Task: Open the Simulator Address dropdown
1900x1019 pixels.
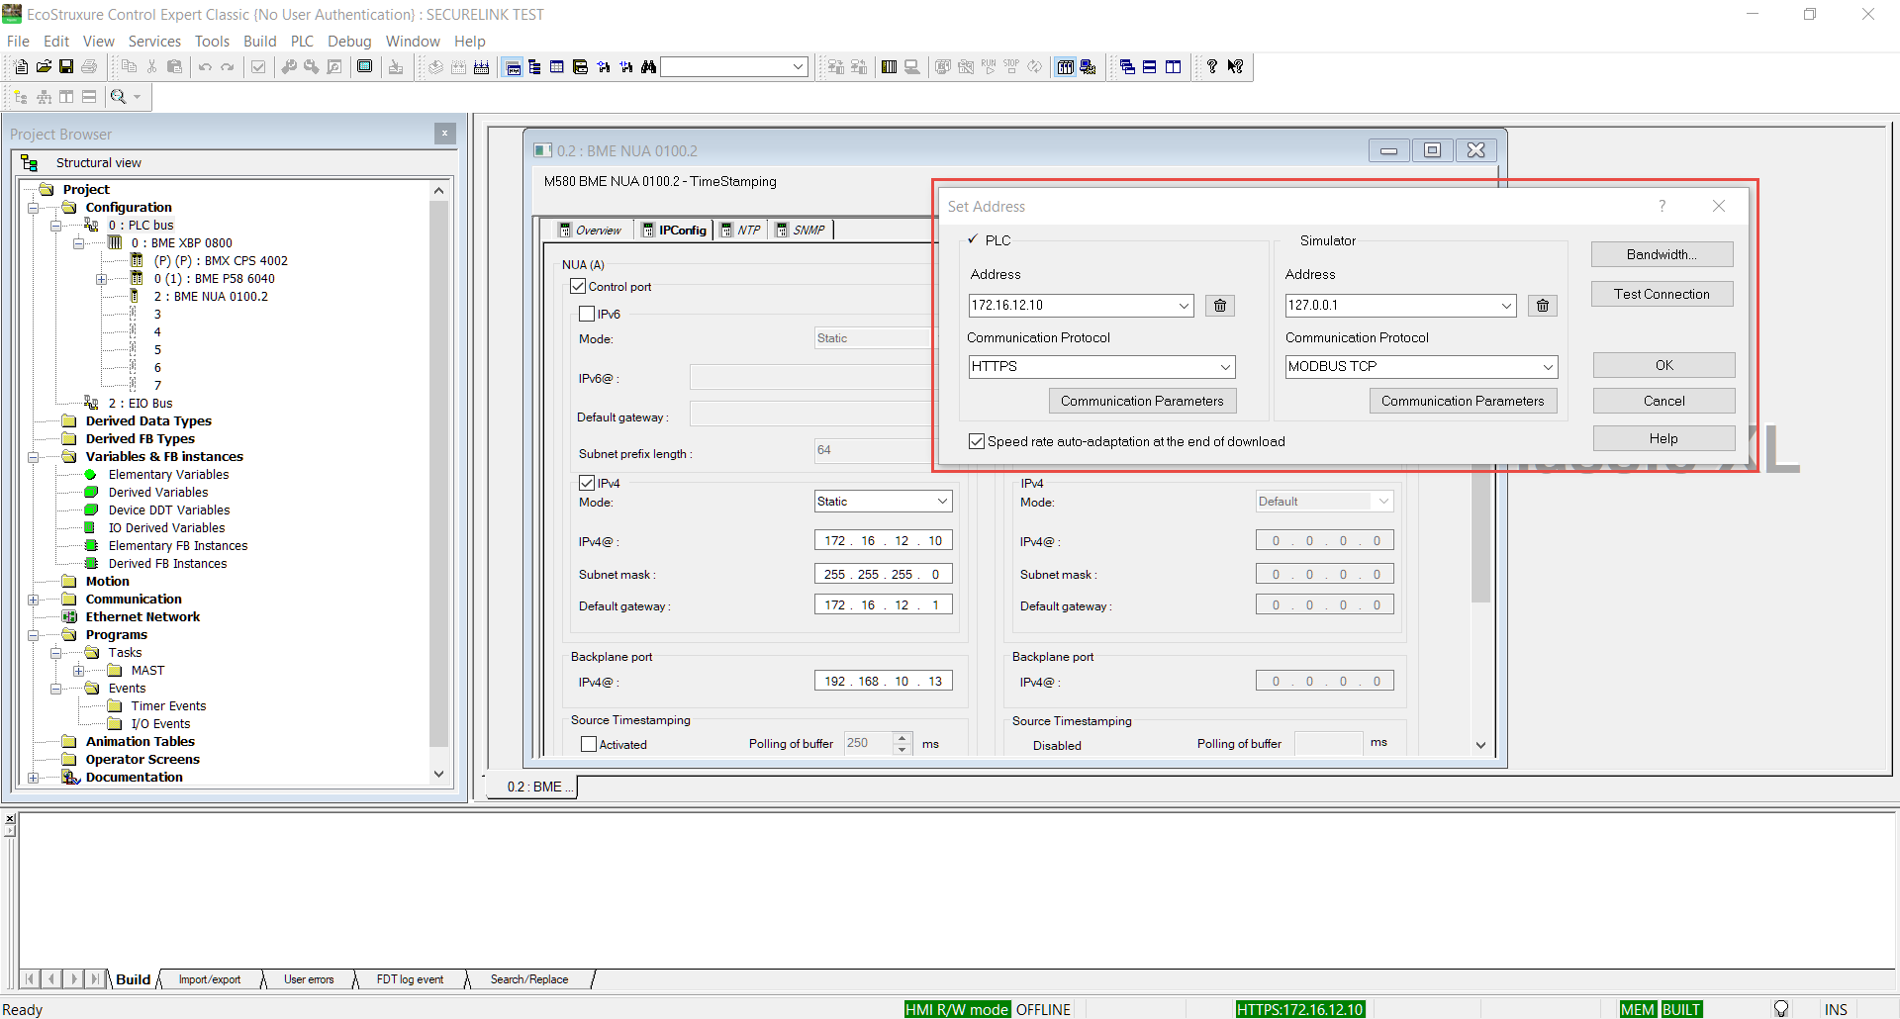Action: point(1506,306)
